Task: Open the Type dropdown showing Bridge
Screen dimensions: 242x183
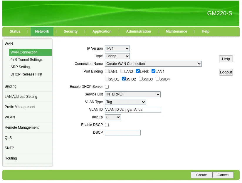Action: 117,56
